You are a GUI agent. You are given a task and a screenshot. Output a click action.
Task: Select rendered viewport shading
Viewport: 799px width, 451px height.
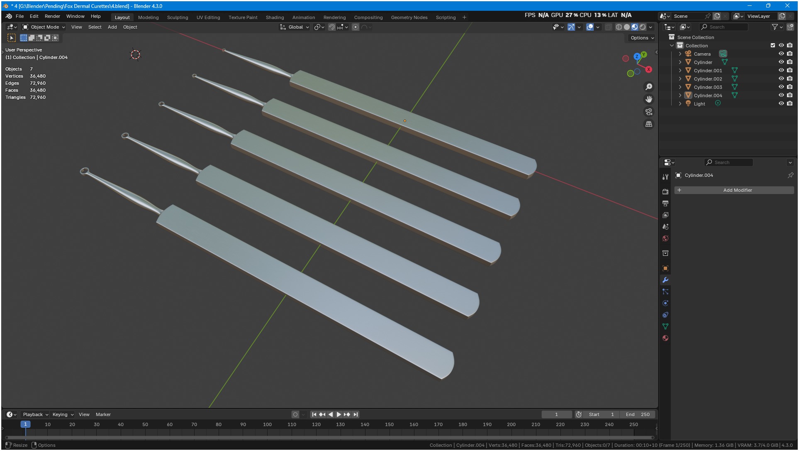pos(643,27)
